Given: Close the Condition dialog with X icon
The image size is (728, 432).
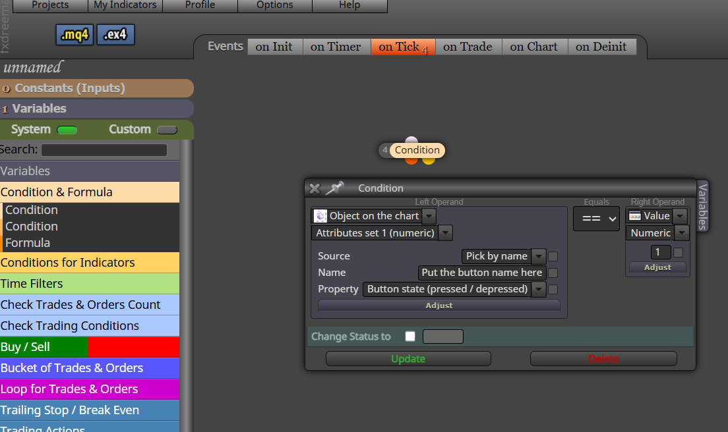Looking at the screenshot, I should point(315,188).
